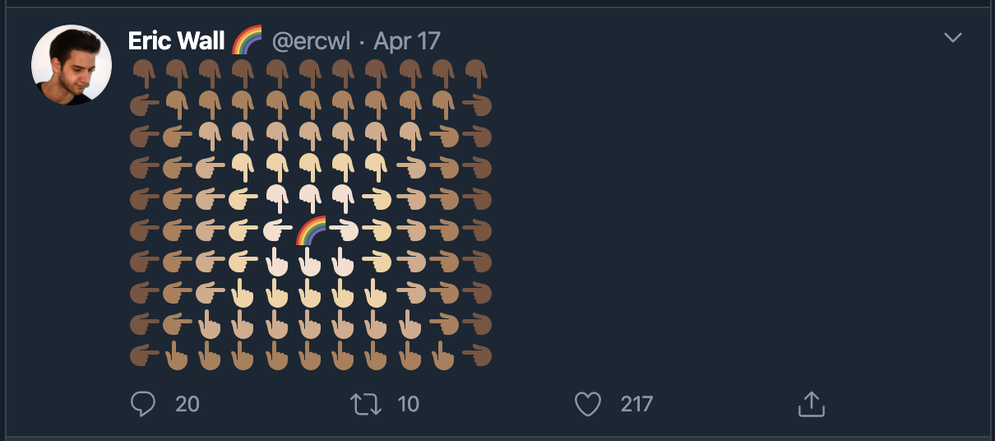995x441 pixels.
Task: Open the Eric Wall display name link
Action: pyautogui.click(x=177, y=41)
